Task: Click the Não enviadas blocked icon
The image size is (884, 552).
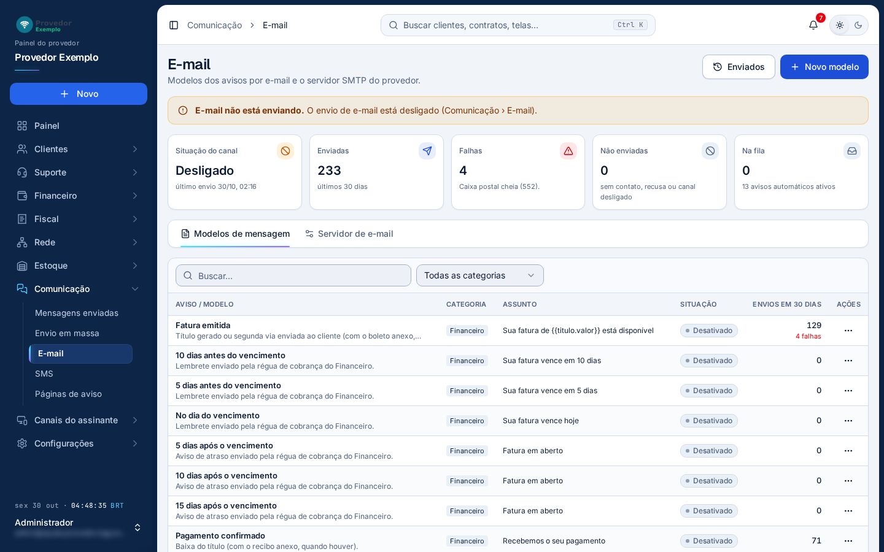Action: pos(710,151)
